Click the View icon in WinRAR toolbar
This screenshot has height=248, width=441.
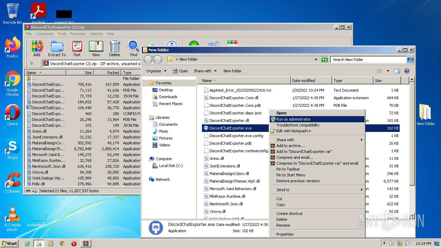96,48
